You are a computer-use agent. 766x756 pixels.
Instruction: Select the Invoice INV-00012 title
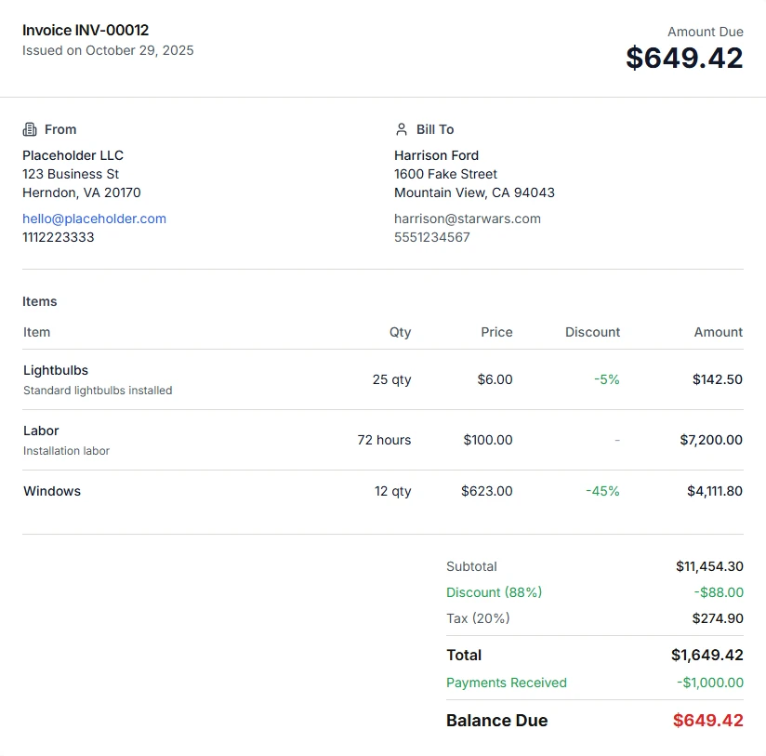(86, 31)
